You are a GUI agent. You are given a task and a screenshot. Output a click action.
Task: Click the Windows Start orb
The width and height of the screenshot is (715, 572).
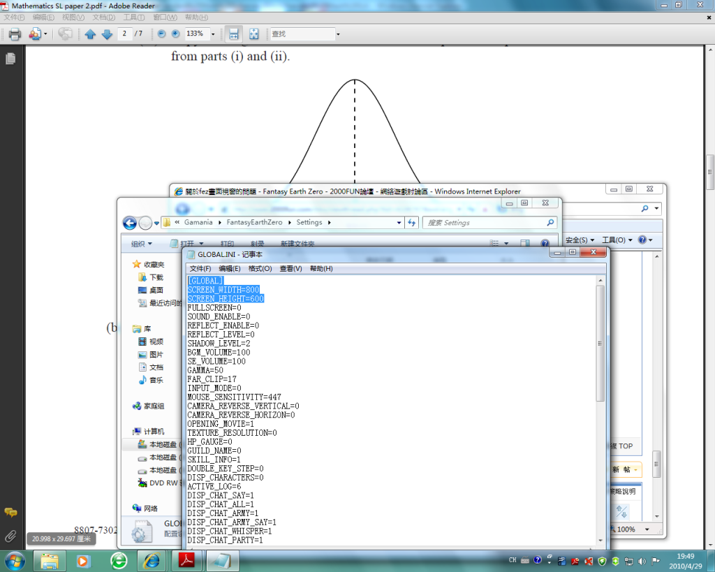pyautogui.click(x=15, y=561)
